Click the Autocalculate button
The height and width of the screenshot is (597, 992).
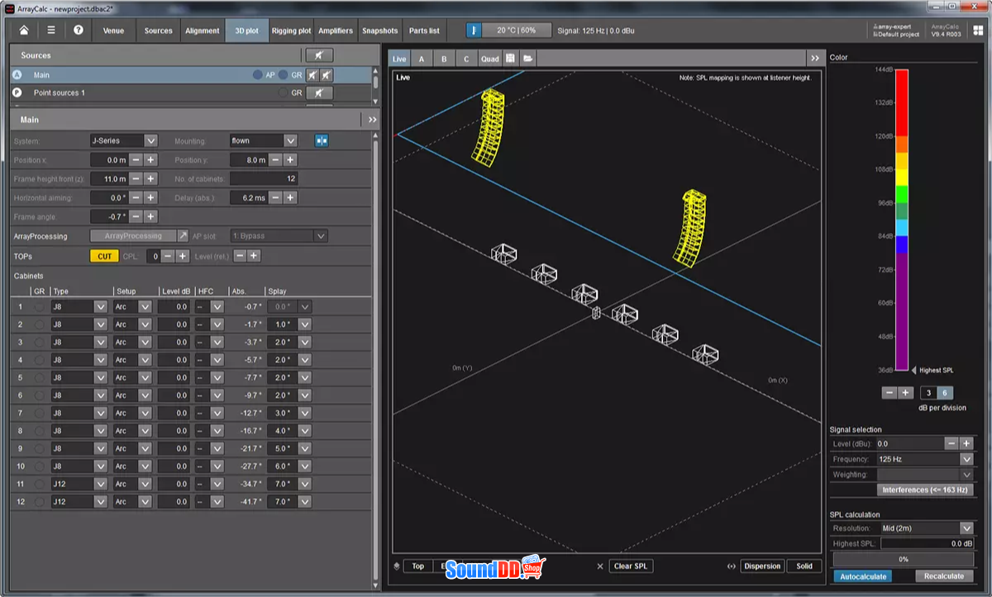coord(862,576)
